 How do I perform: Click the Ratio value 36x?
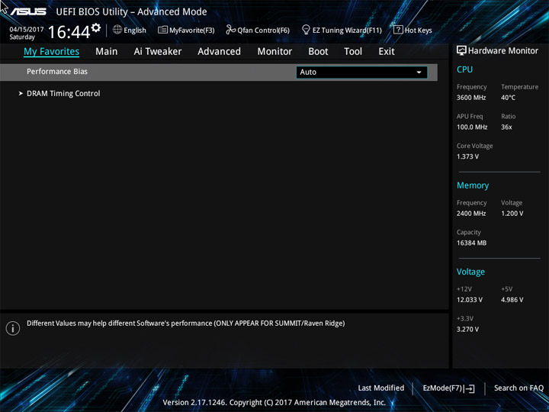[506, 127]
